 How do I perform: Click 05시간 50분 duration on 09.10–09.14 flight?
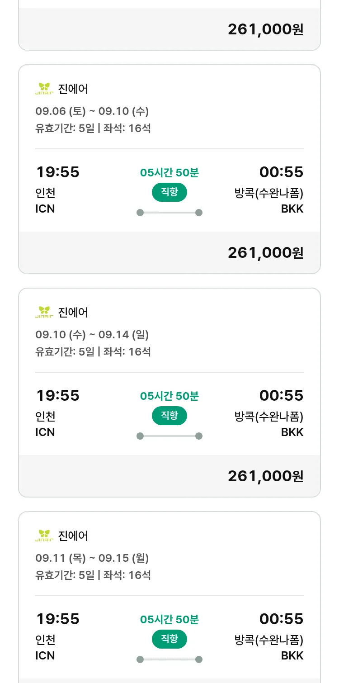coord(169,396)
